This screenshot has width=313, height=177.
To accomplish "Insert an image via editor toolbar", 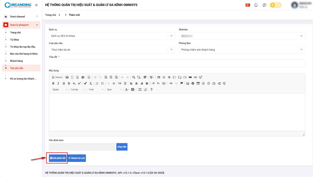I will (x=188, y=84).
